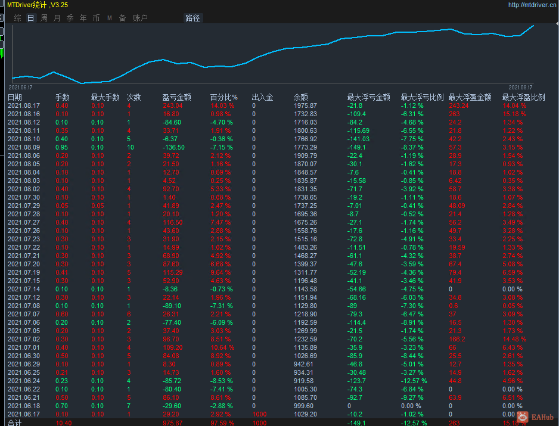Select the 日 daily statistics tab
559x426 pixels.
click(x=31, y=18)
